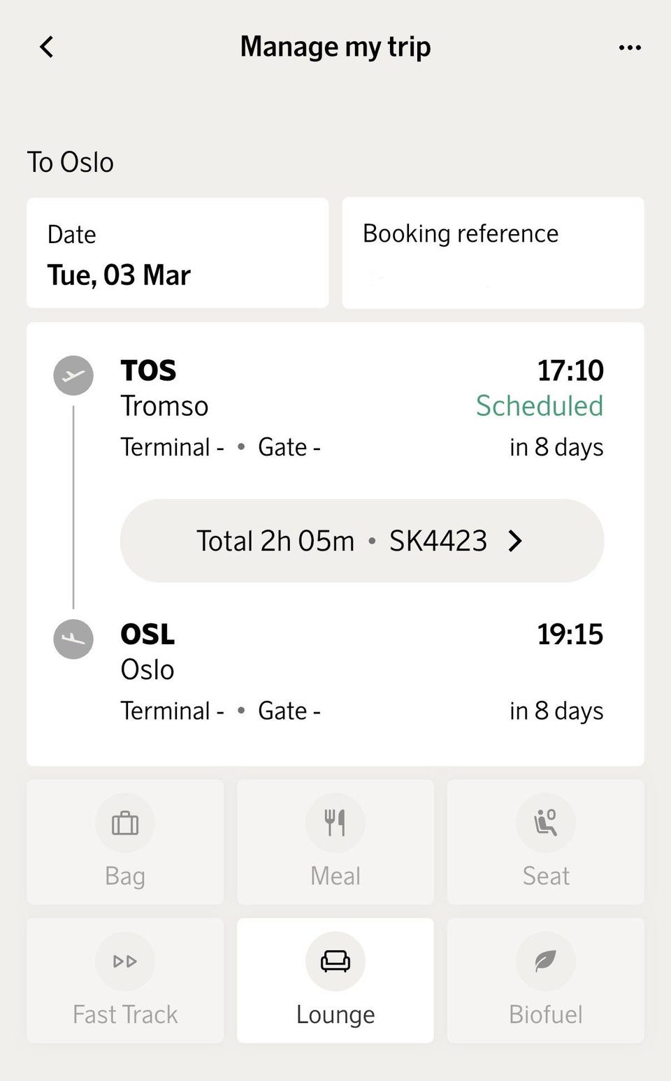Viewport: 671px width, 1081px height.
Task: Tap the Lounge sofa icon
Action: [335, 962]
